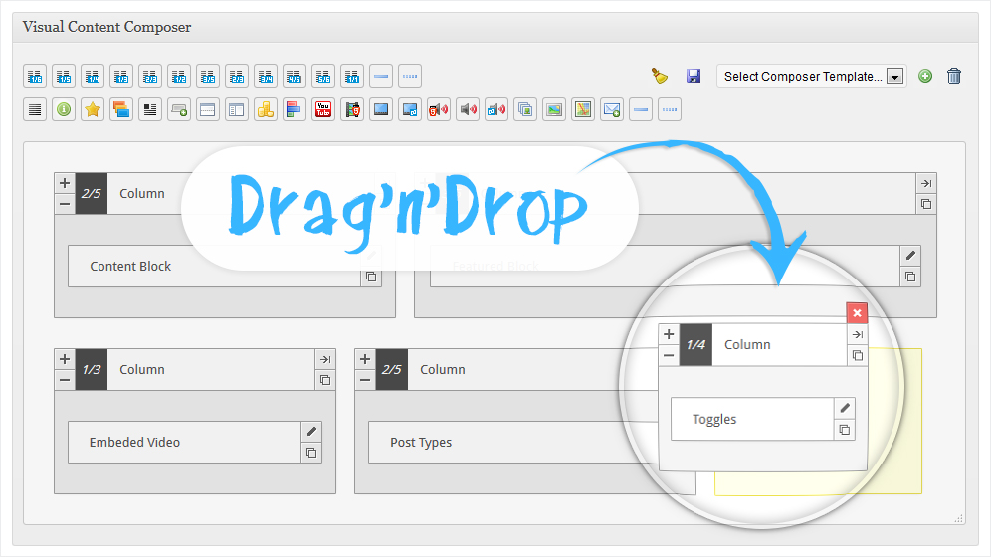Click the YouTube video element icon

pos(323,109)
